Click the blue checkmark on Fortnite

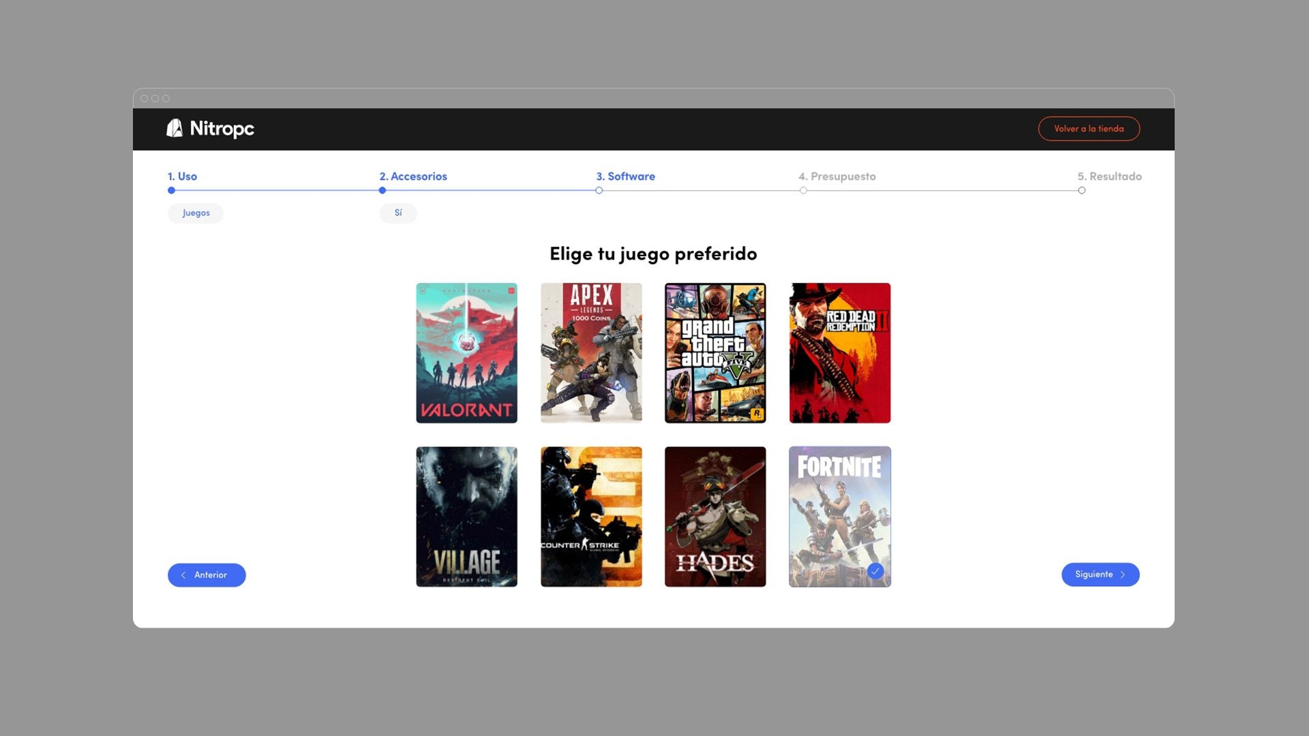pyautogui.click(x=875, y=571)
